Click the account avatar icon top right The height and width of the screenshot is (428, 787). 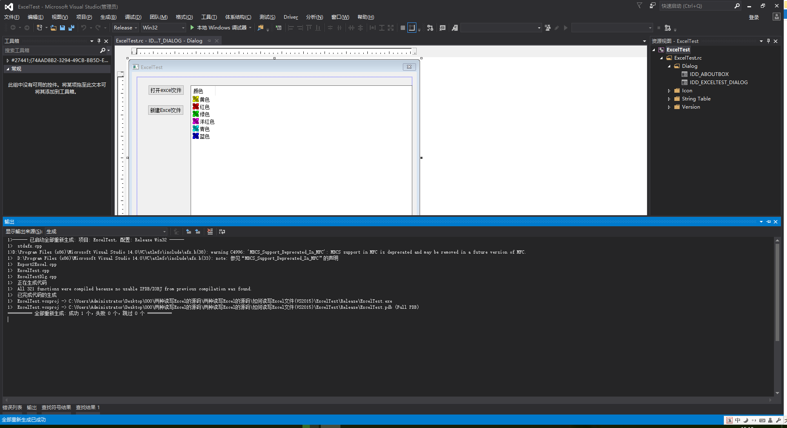[x=776, y=17]
